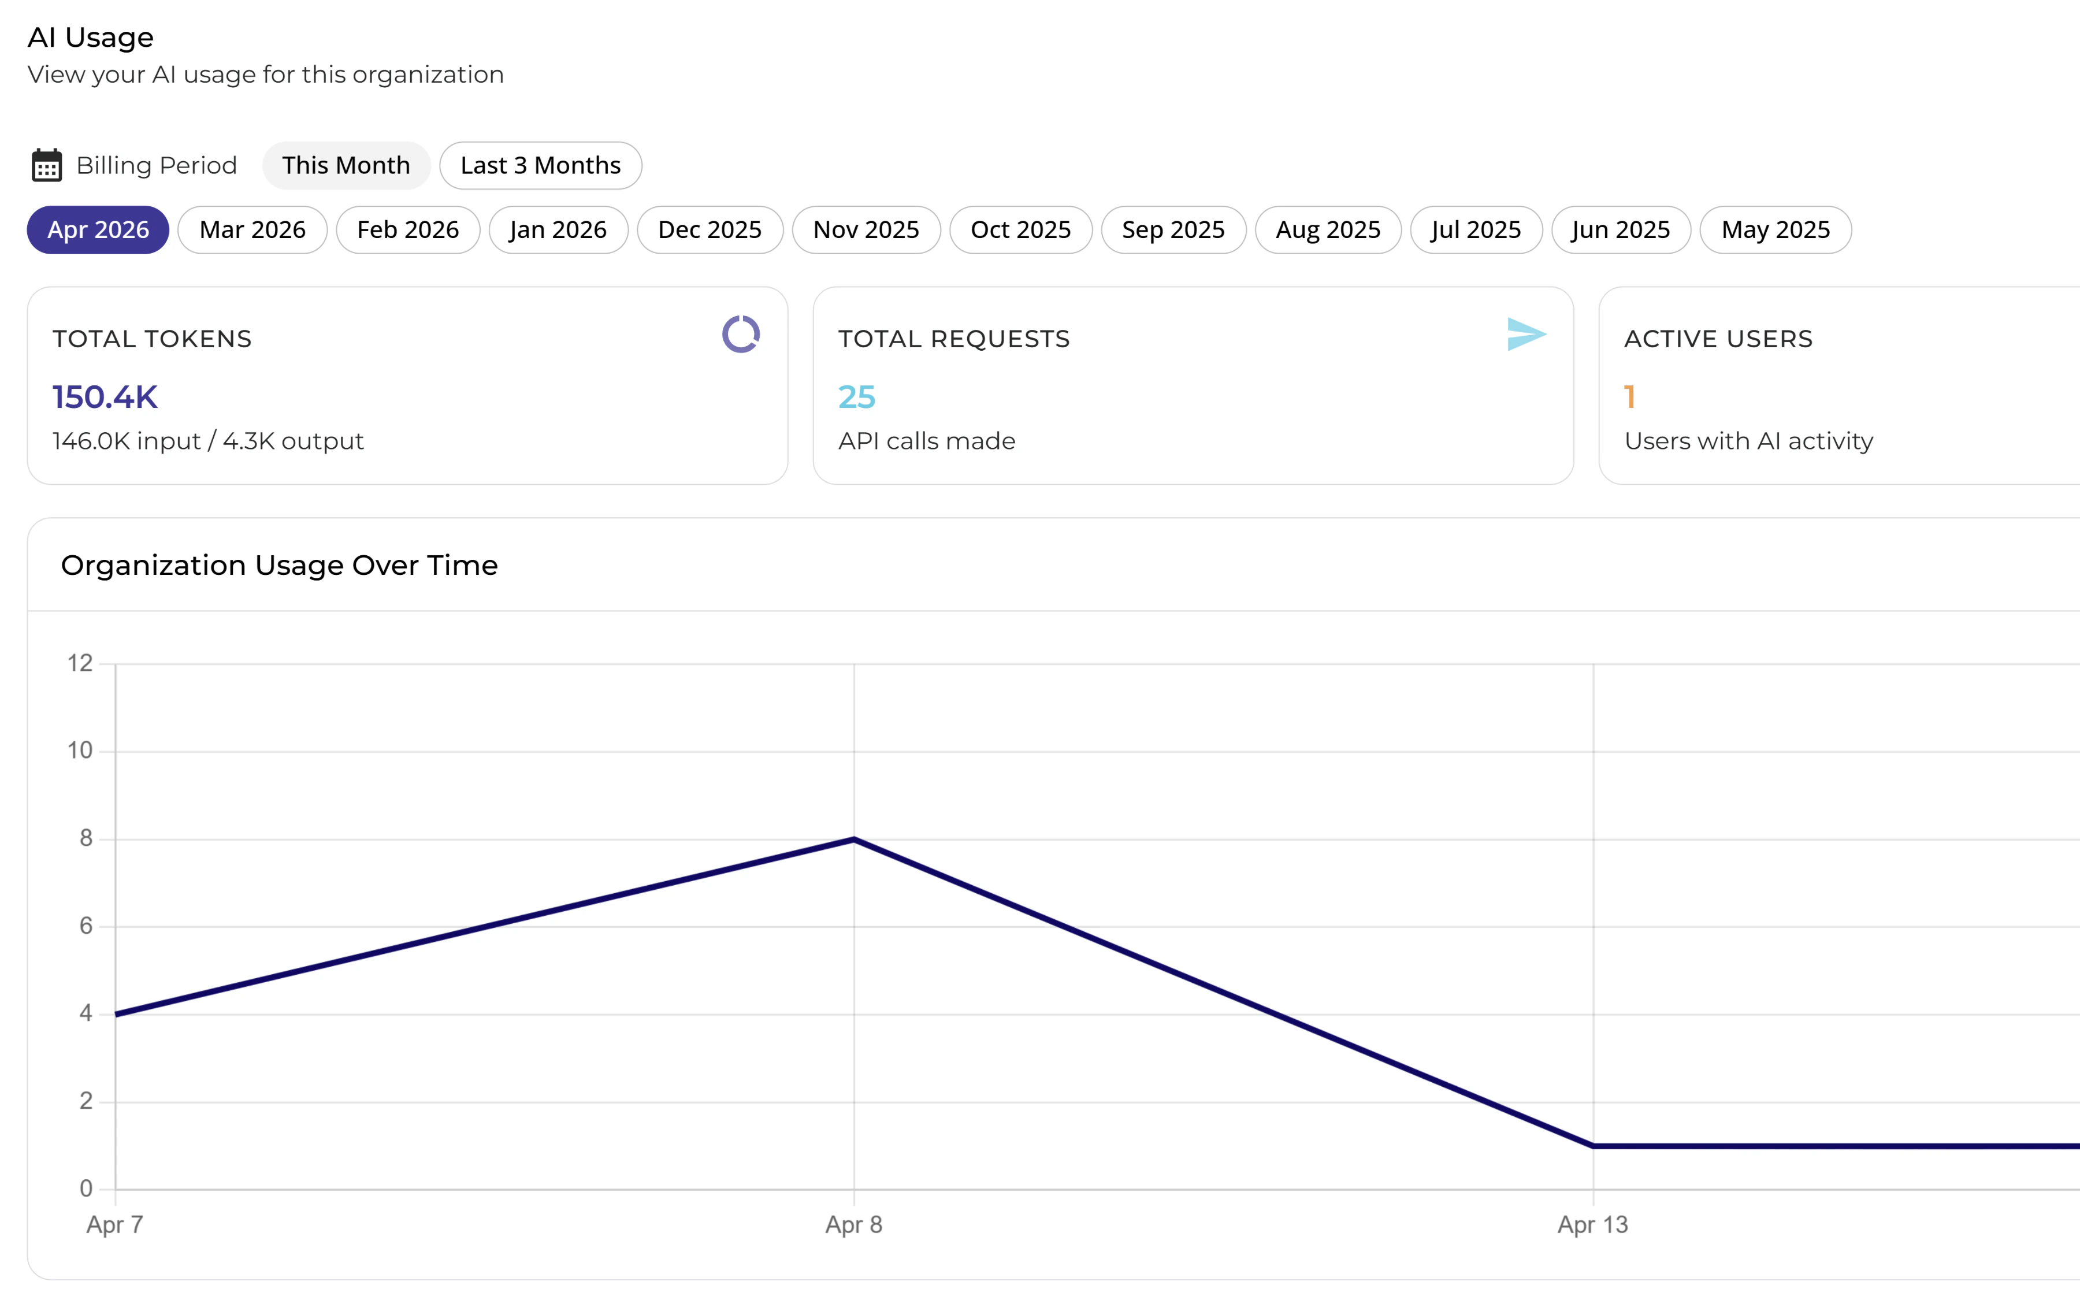Click the currently active Apr 2026 pill
The image size is (2080, 1300).
(x=97, y=229)
